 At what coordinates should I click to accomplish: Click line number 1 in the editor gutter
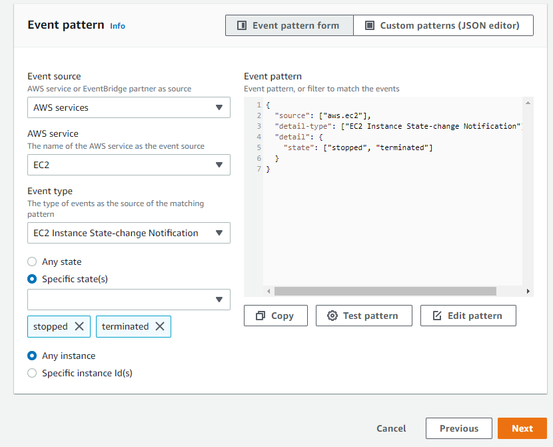(259, 105)
